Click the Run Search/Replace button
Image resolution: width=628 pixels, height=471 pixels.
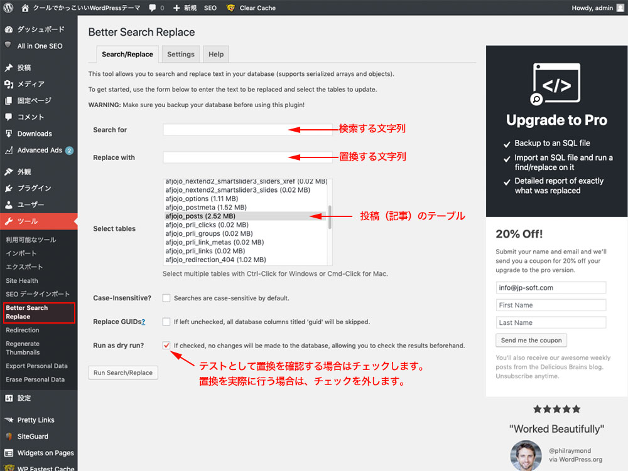click(123, 373)
